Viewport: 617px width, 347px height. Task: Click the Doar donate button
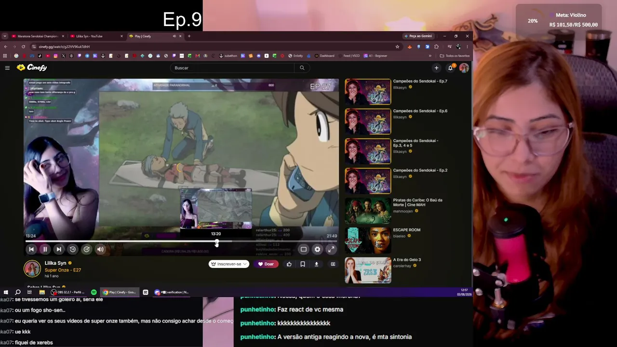click(266, 264)
